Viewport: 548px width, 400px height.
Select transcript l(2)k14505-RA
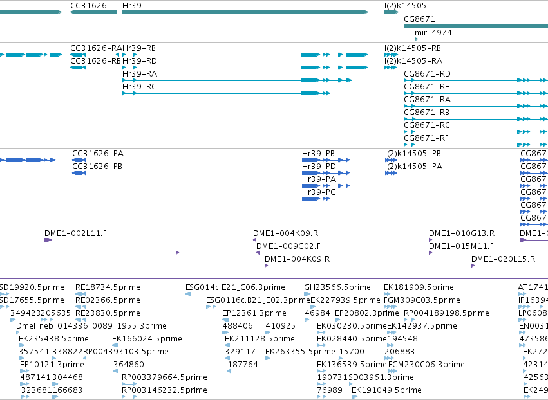click(413, 61)
